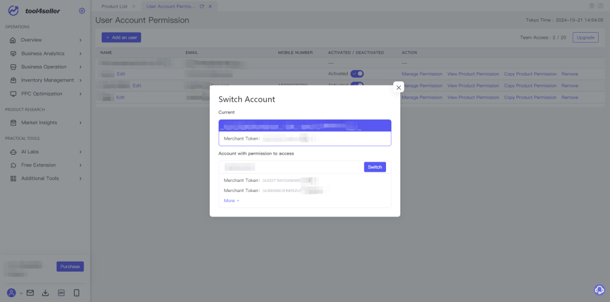
Task: Open the Overview menu item
Action: [31, 40]
